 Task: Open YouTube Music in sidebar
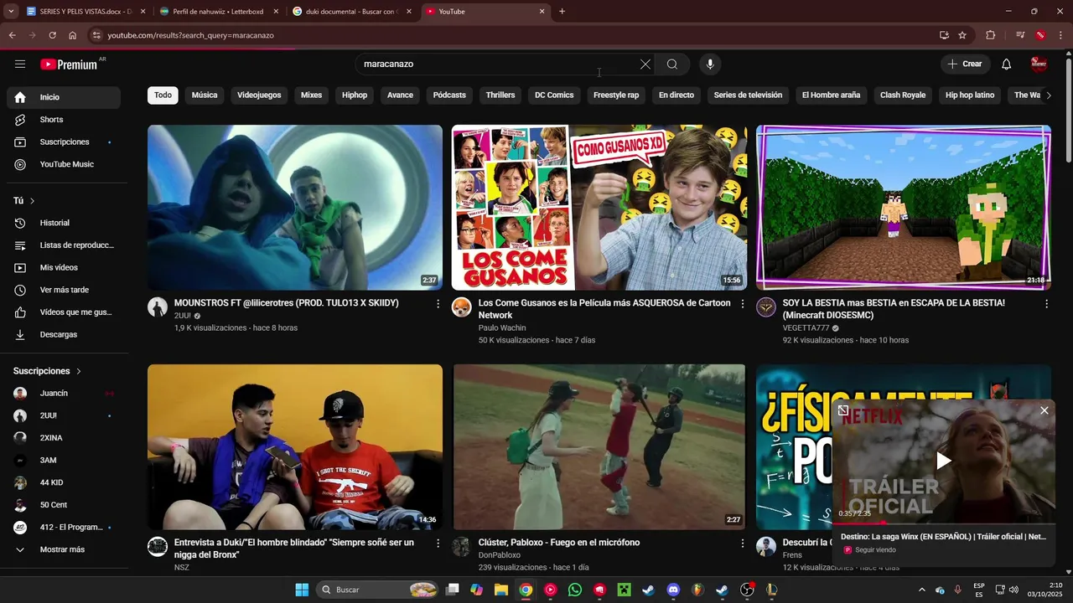coord(64,165)
